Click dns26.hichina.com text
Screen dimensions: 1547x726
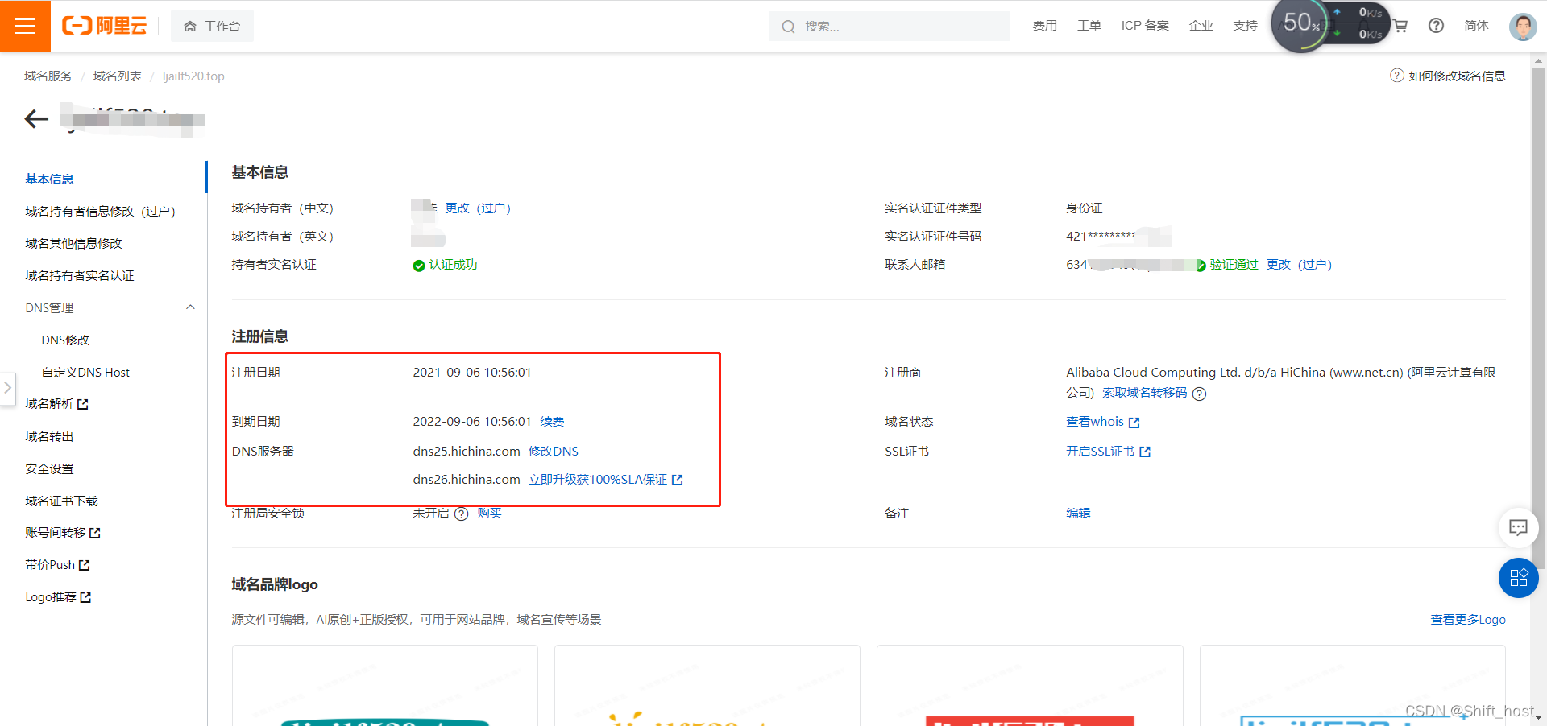(x=467, y=479)
